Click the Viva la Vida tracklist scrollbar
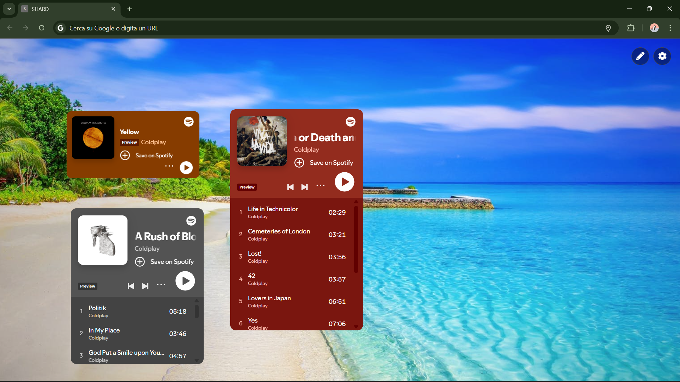The height and width of the screenshot is (382, 680). tap(356, 239)
